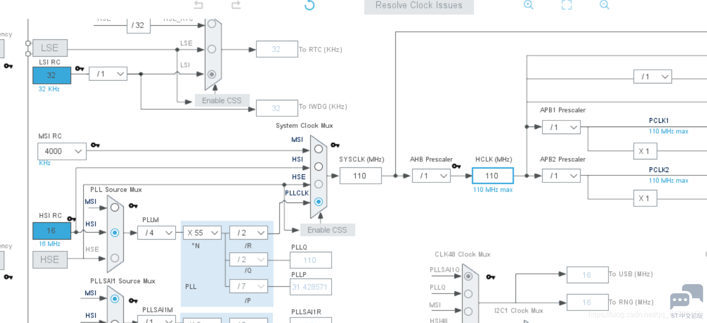This screenshot has height=323, width=707.
Task: Select PLLQ in CLK48 Clock Mux
Action: [x=468, y=294]
